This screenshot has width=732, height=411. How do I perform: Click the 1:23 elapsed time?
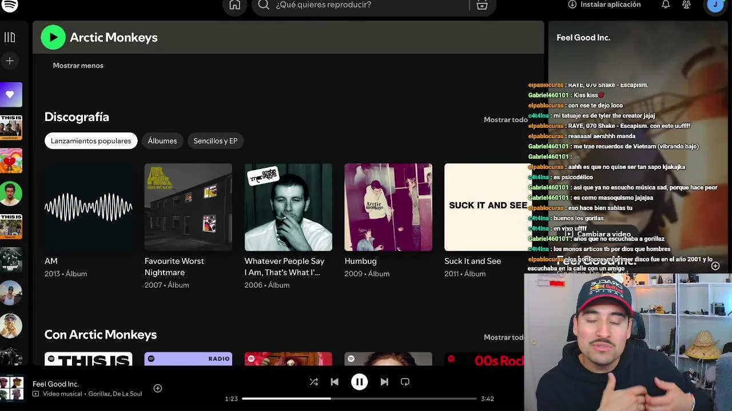tap(231, 398)
